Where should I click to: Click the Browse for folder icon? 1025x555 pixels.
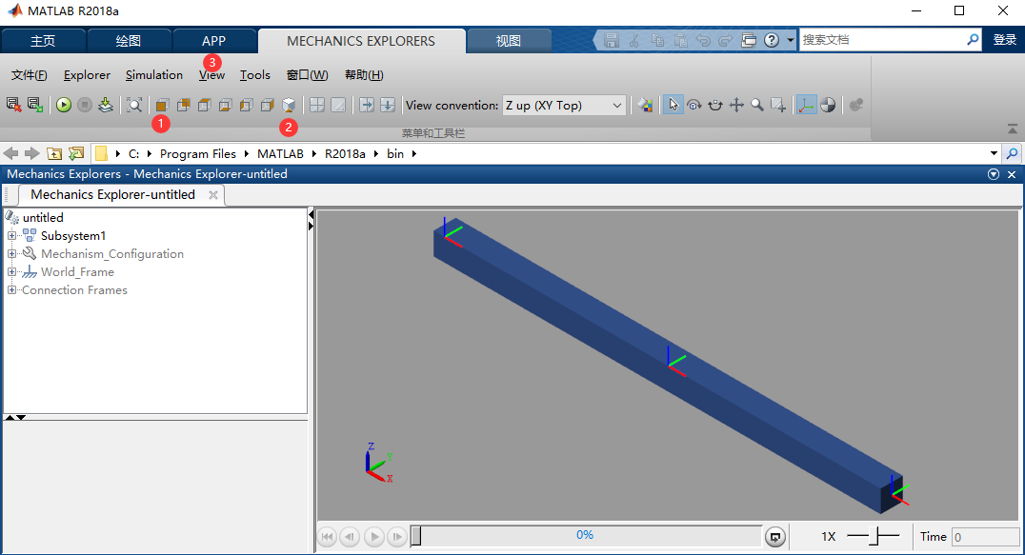(76, 153)
